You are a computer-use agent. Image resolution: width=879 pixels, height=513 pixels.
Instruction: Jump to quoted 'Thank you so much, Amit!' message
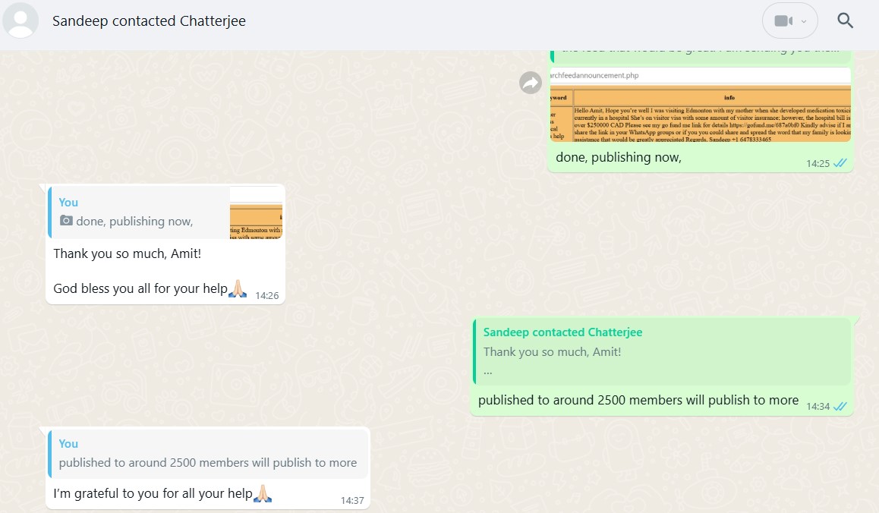click(660, 351)
